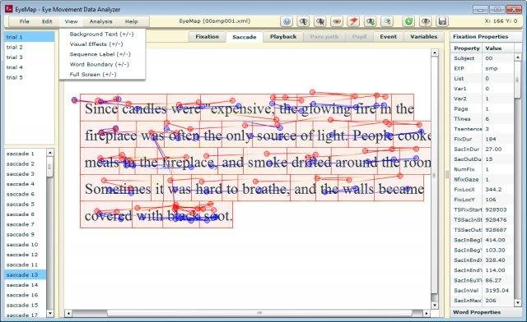
Task: Select trial 5
Action: tap(30, 77)
